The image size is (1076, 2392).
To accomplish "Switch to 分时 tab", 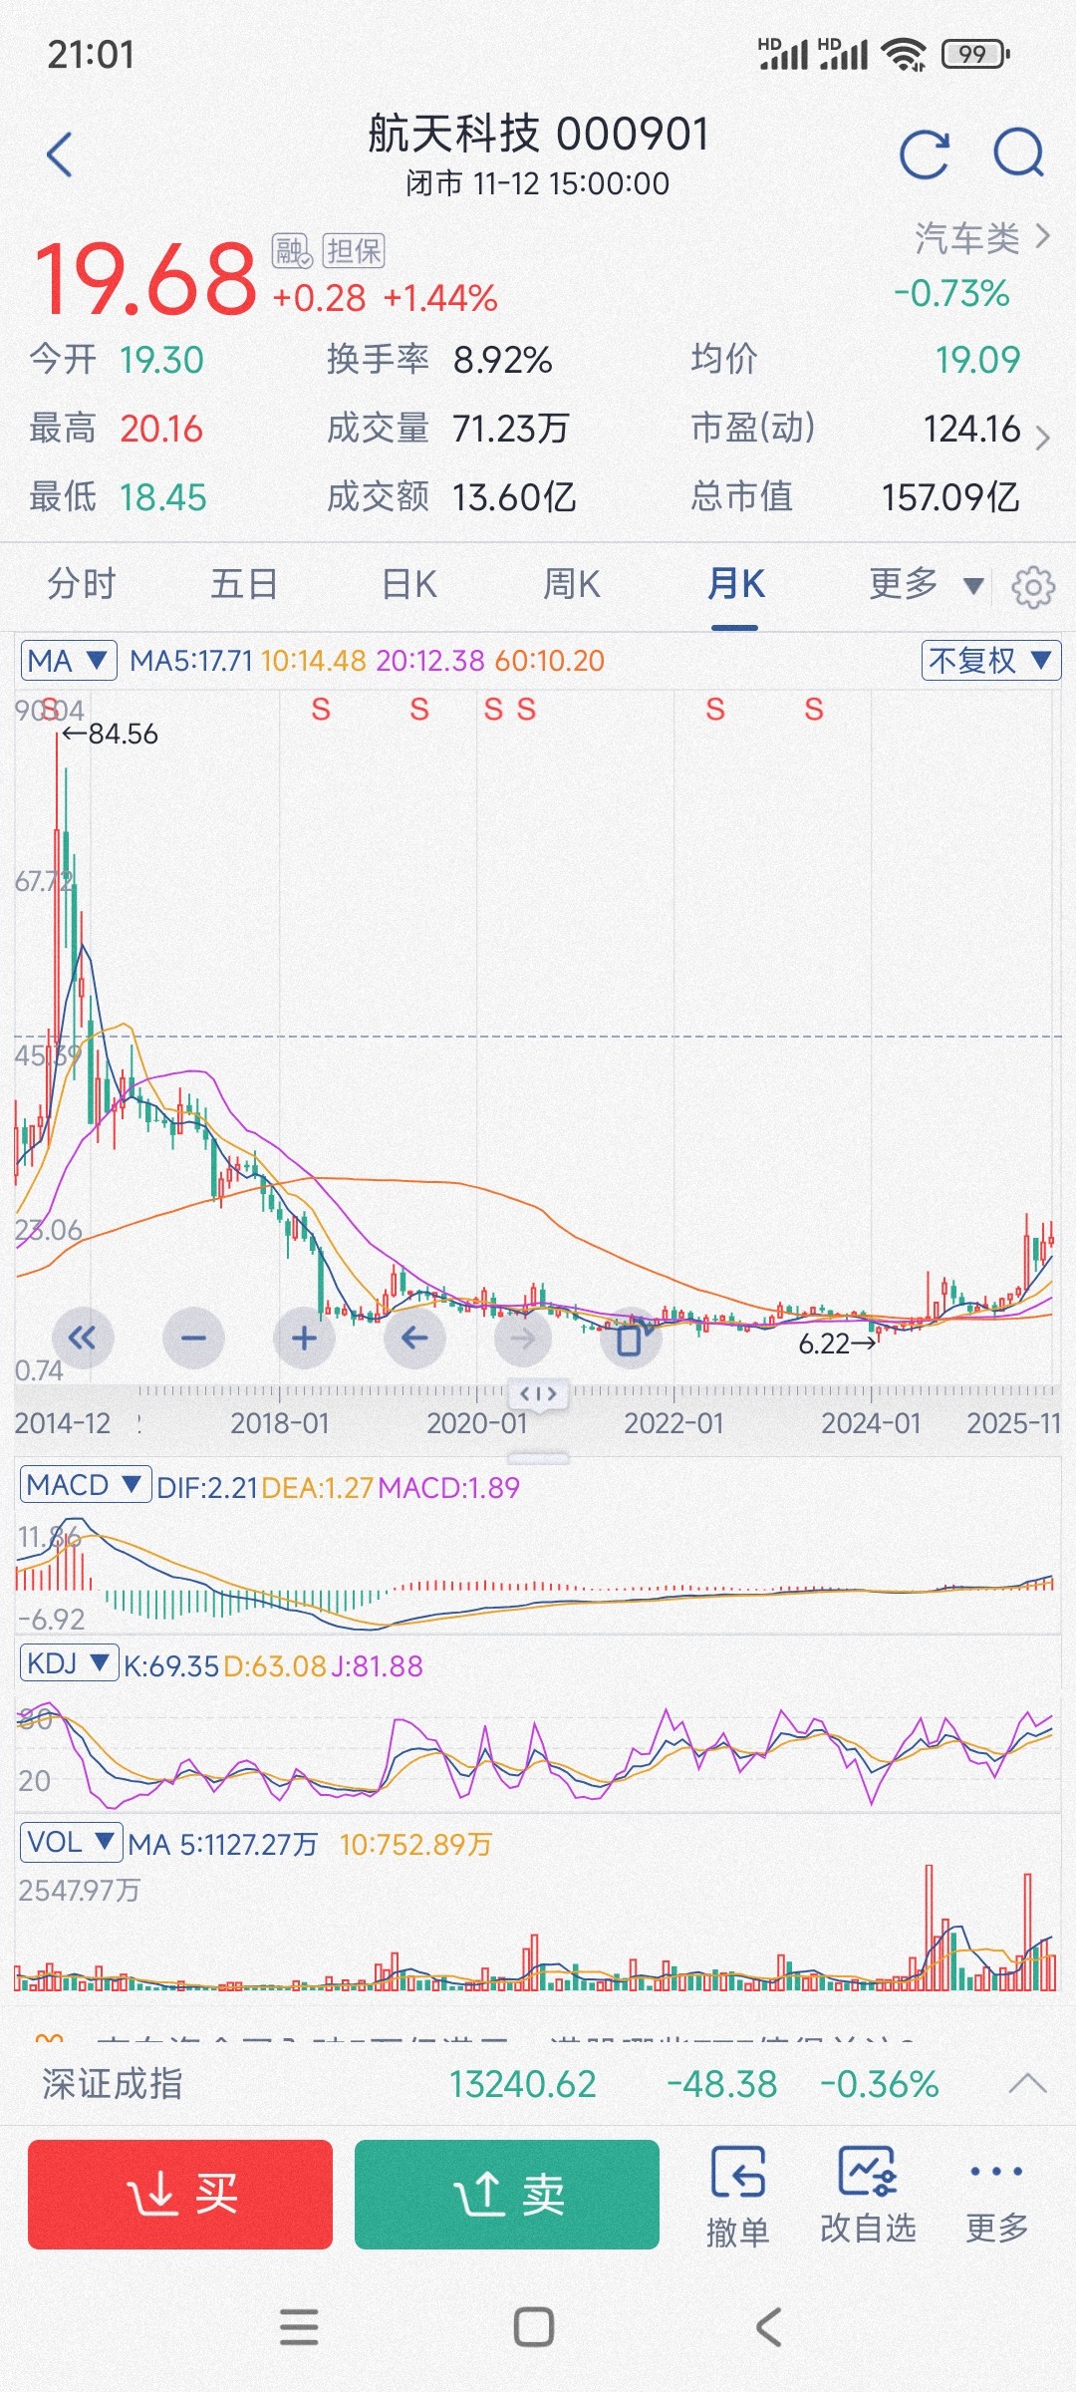I will [82, 584].
